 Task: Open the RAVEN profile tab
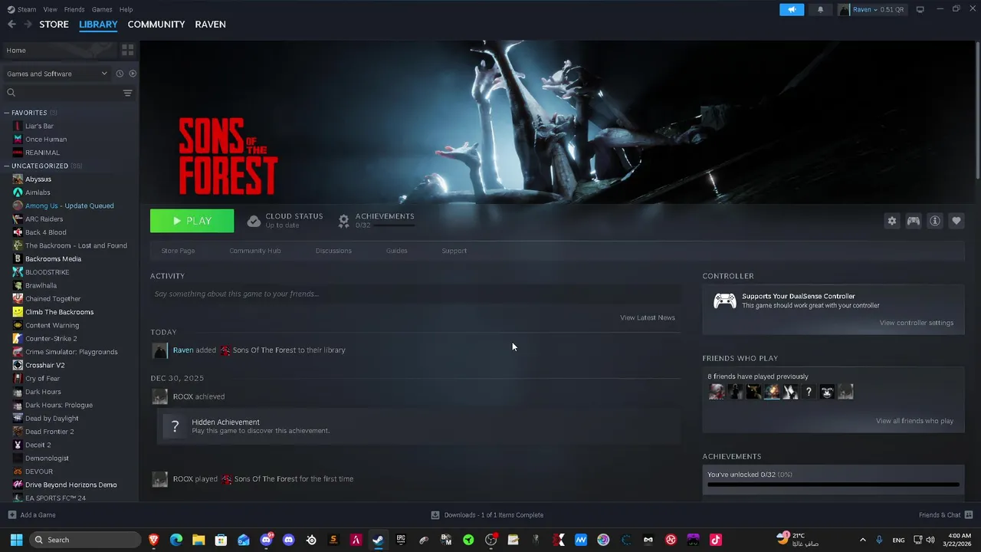210,25
